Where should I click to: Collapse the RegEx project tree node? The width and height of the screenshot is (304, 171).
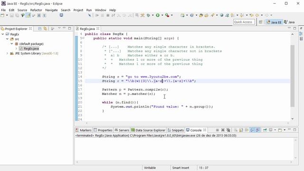click(x=3, y=34)
